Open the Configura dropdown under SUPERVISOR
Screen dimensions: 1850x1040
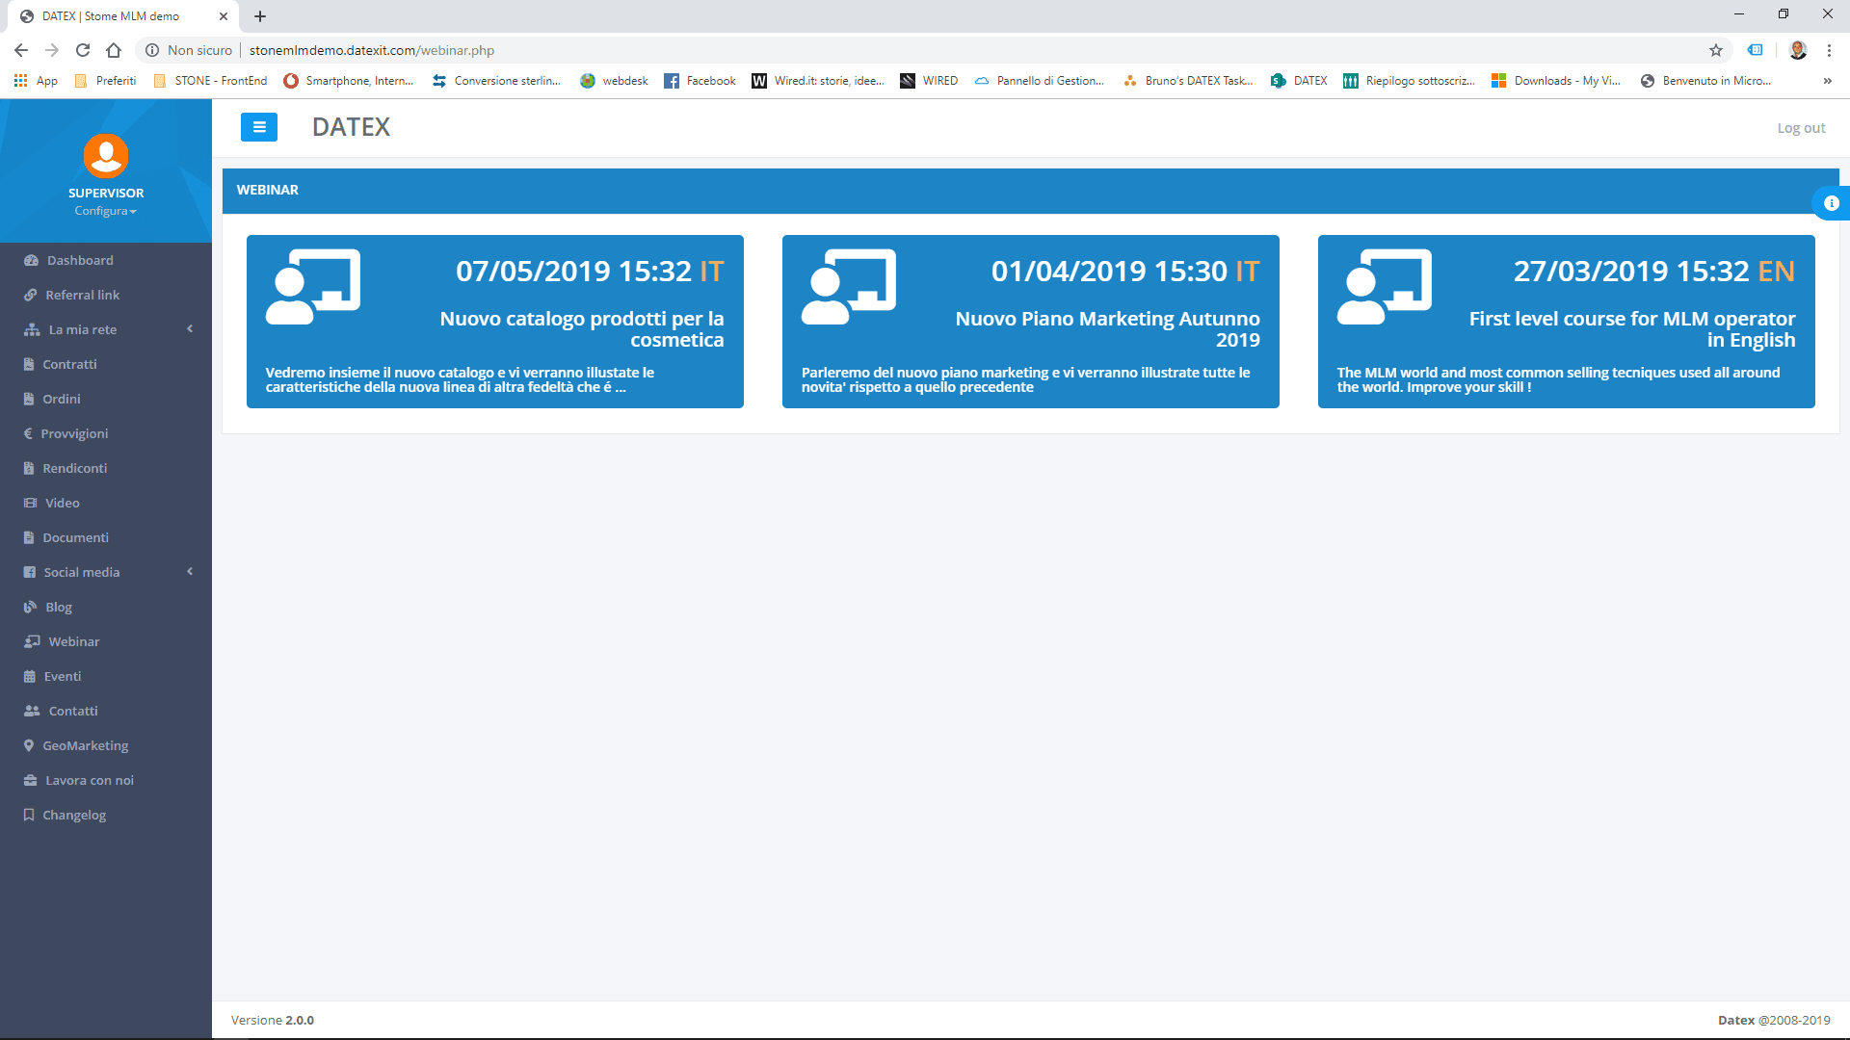coord(106,211)
